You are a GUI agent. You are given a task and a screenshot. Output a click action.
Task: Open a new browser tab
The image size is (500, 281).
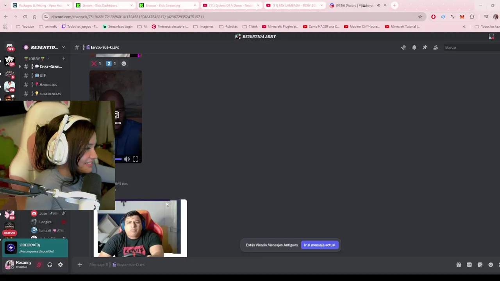(x=395, y=5)
